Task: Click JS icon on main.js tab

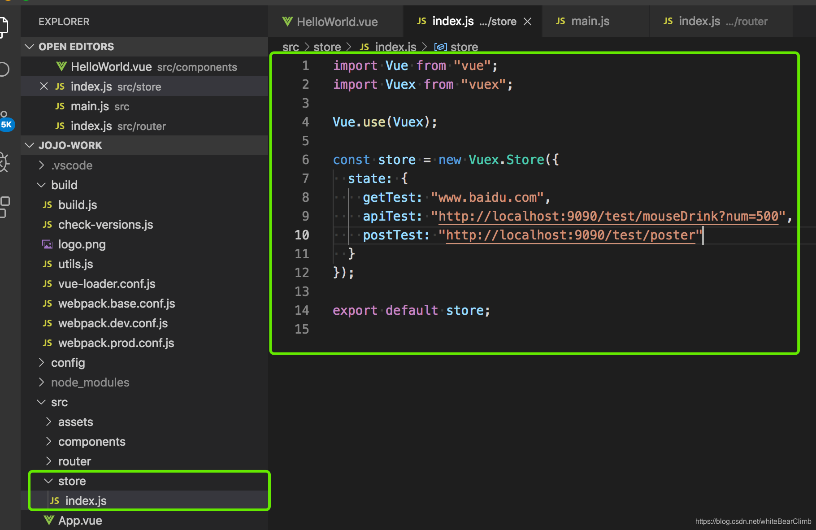Action: [x=560, y=21]
